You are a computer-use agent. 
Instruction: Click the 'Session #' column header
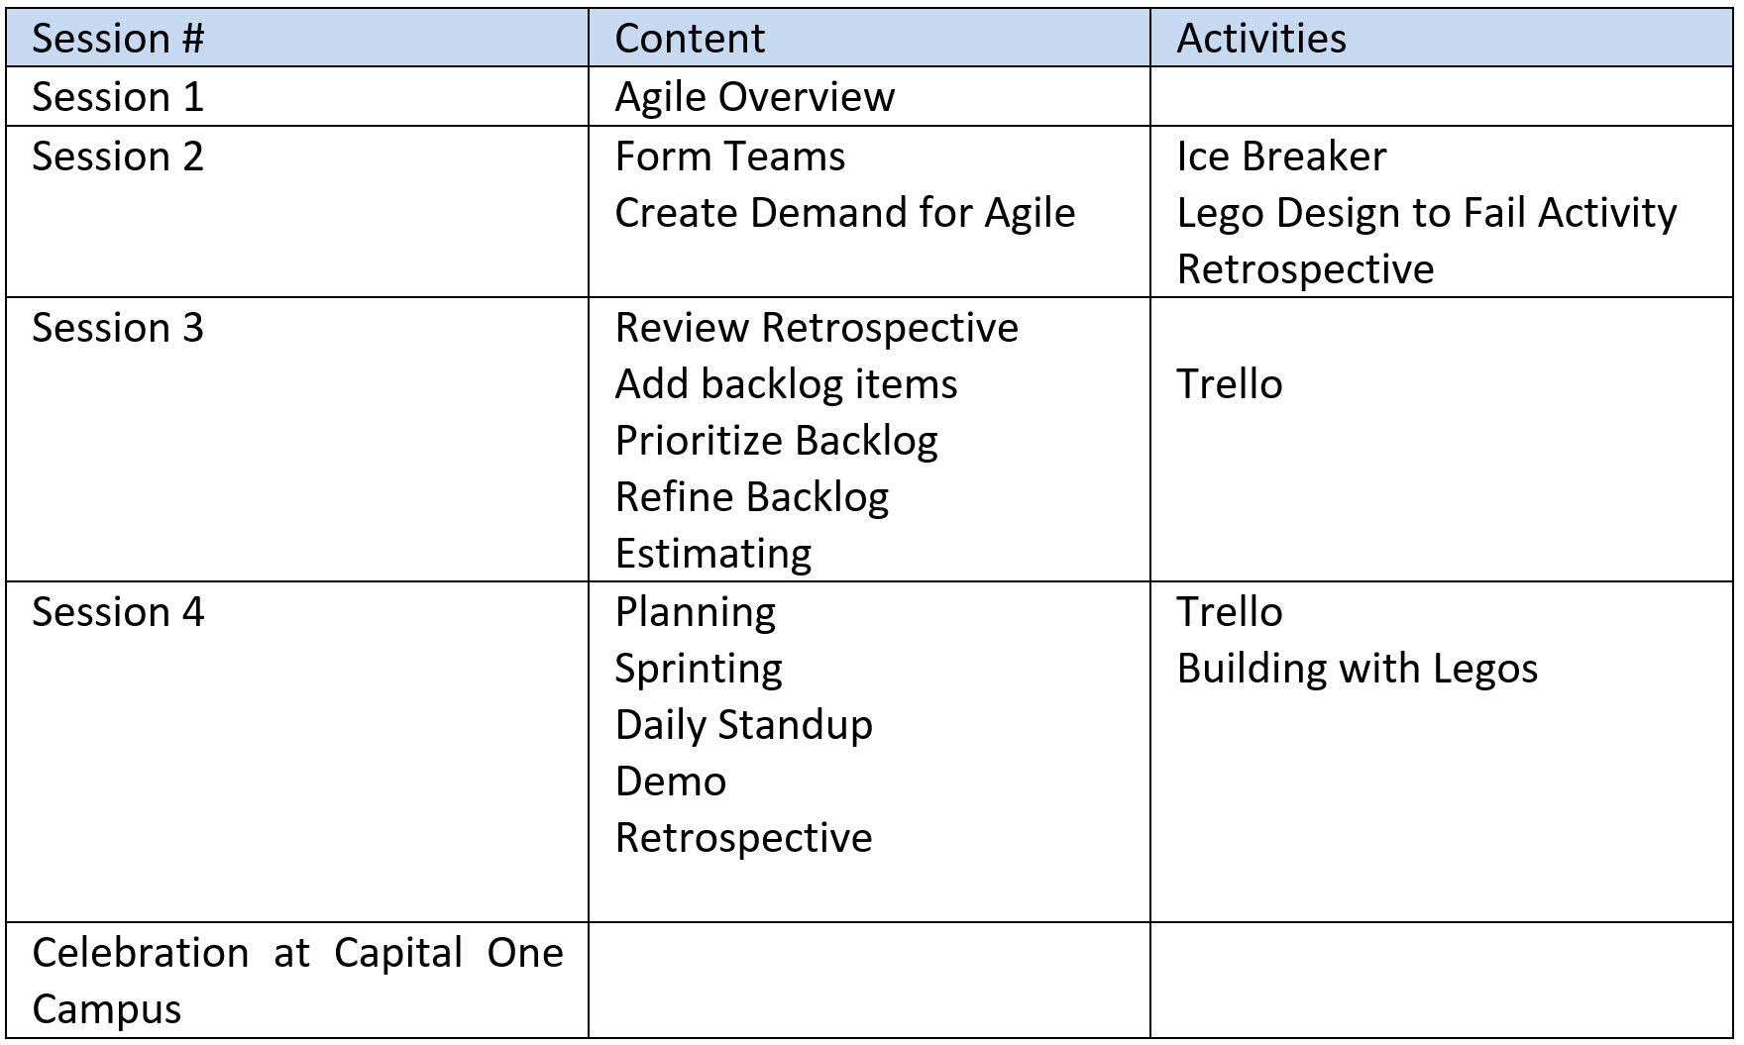click(297, 38)
